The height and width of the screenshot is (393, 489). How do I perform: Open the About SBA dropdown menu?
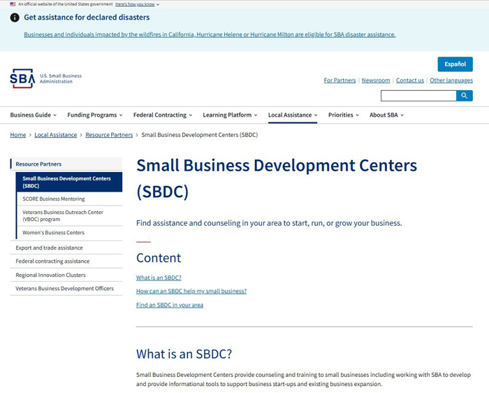[387, 115]
